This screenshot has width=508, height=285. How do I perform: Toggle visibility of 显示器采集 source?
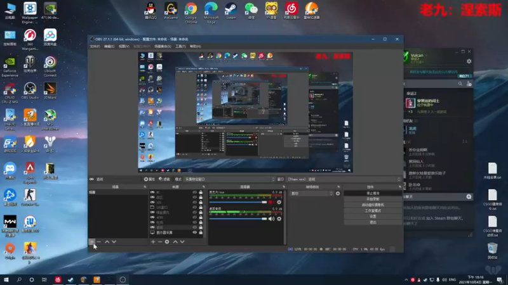(195, 232)
